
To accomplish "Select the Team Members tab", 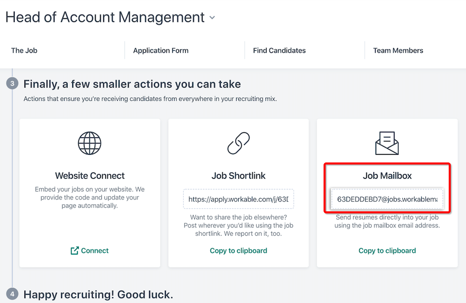I will coord(398,50).
